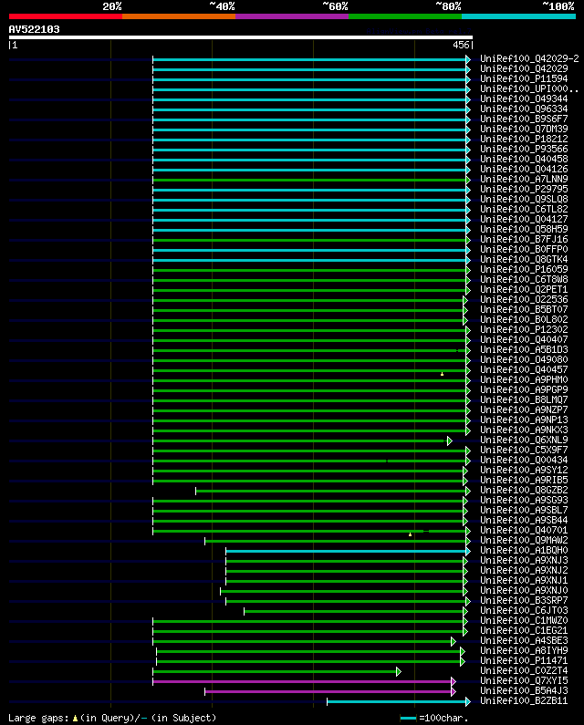Image resolution: width=584 pixels, height=725 pixels.
Task: Click the UniRef100_Q8GTK4 label
Action: (x=524, y=260)
